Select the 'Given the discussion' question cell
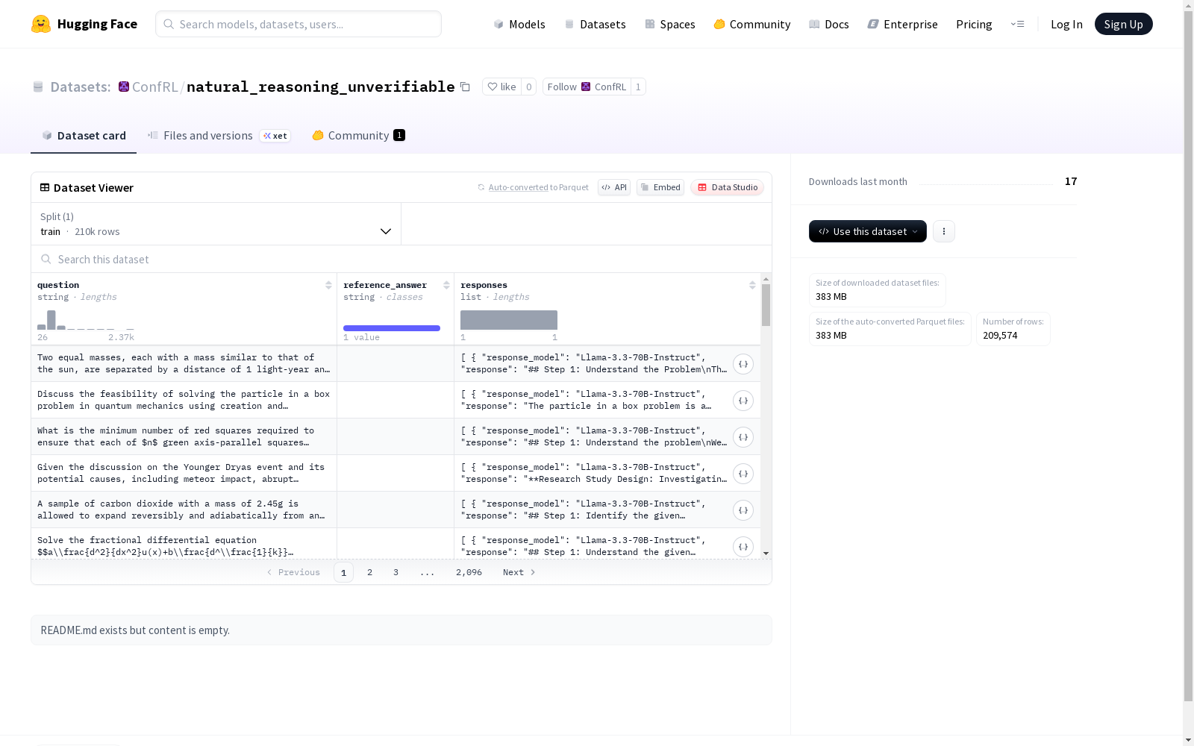The width and height of the screenshot is (1194, 746). pyautogui.click(x=184, y=473)
